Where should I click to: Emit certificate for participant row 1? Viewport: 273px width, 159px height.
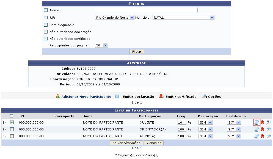click(263, 122)
